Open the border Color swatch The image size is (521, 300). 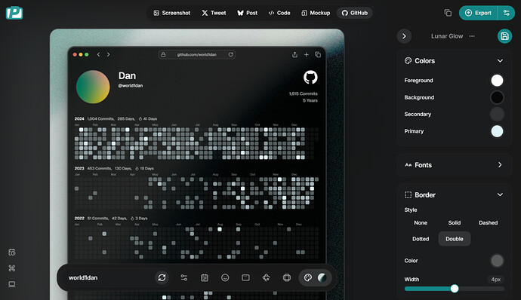[497, 261]
